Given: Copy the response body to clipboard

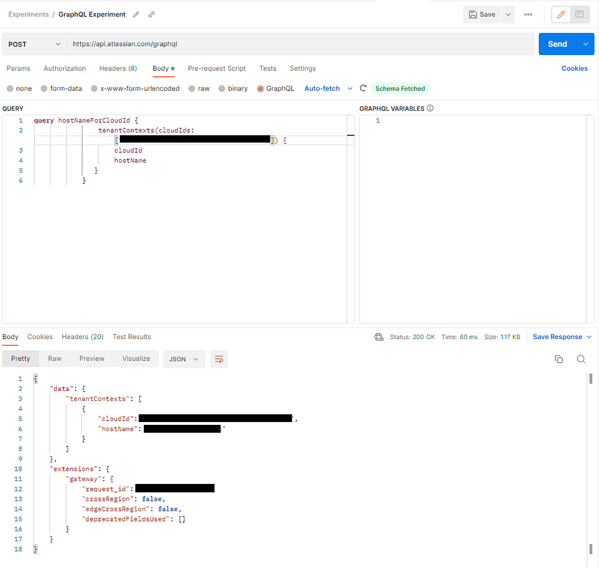Looking at the screenshot, I should [x=559, y=359].
